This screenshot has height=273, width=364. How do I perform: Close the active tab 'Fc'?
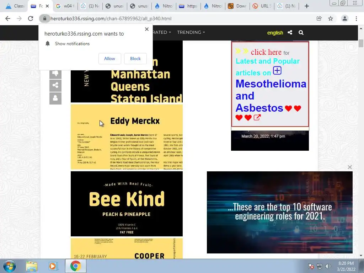[47, 6]
